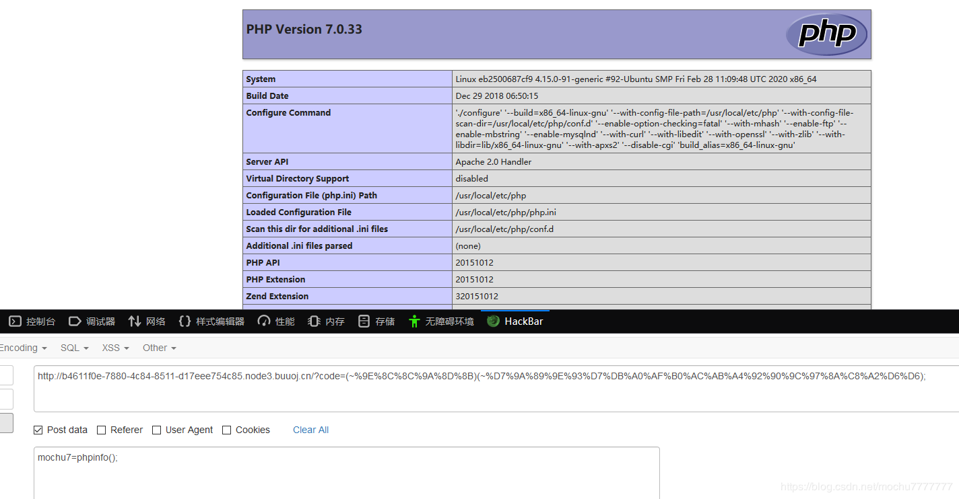The width and height of the screenshot is (959, 499).
Task: Open the 控制台 (Console) panel
Action: [x=32, y=321]
